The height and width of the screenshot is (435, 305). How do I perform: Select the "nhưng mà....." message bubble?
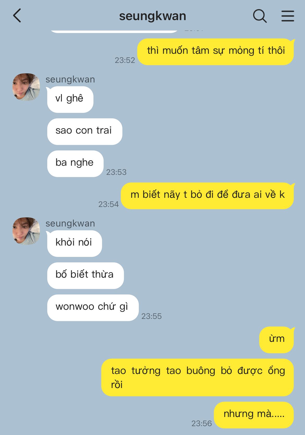(x=254, y=415)
